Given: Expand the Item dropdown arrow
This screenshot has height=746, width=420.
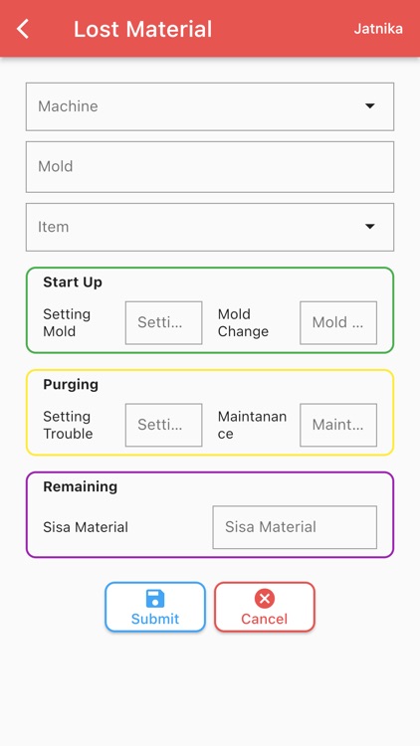Looking at the screenshot, I should pyautogui.click(x=370, y=227).
